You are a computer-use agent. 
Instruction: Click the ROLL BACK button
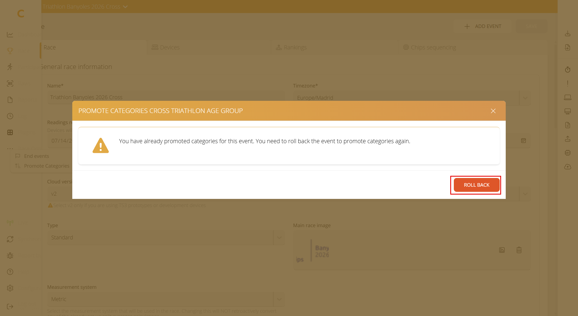(x=477, y=185)
